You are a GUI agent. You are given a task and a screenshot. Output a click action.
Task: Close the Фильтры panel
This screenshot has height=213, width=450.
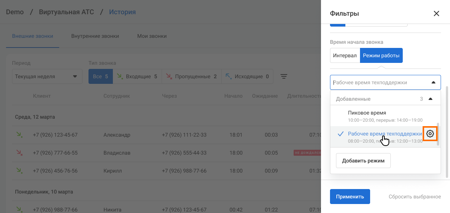tap(436, 13)
